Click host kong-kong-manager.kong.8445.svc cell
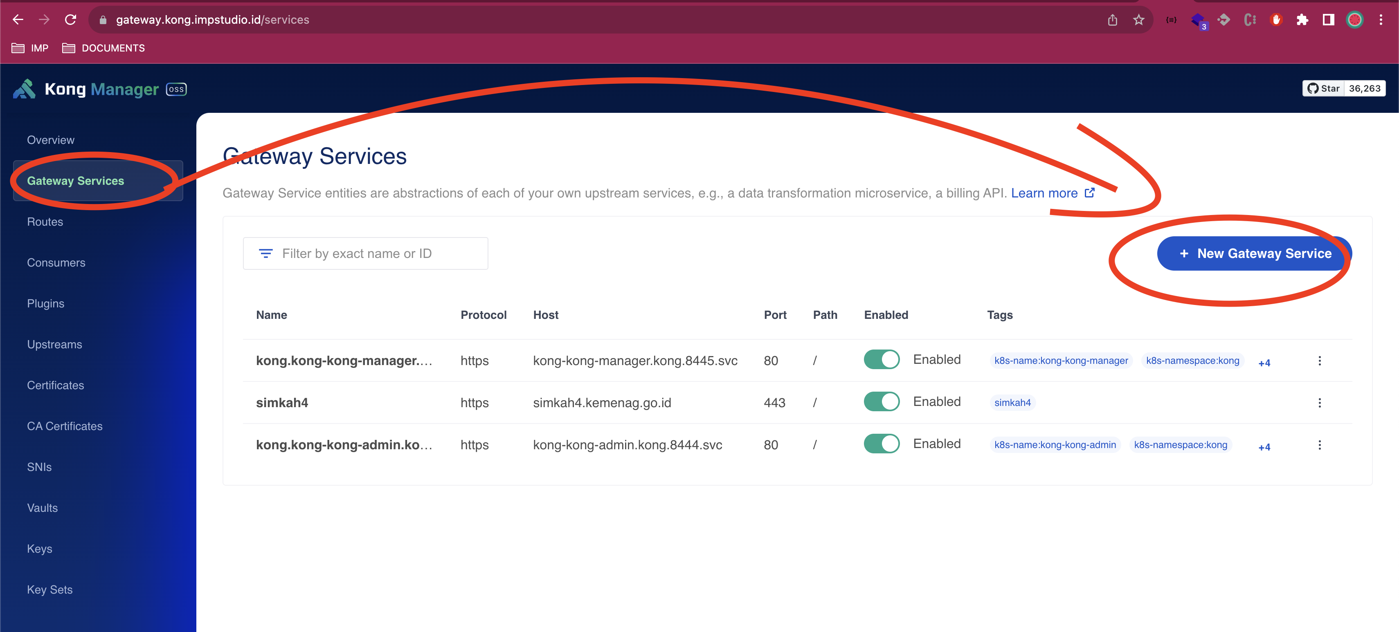This screenshot has width=1399, height=632. 635,361
